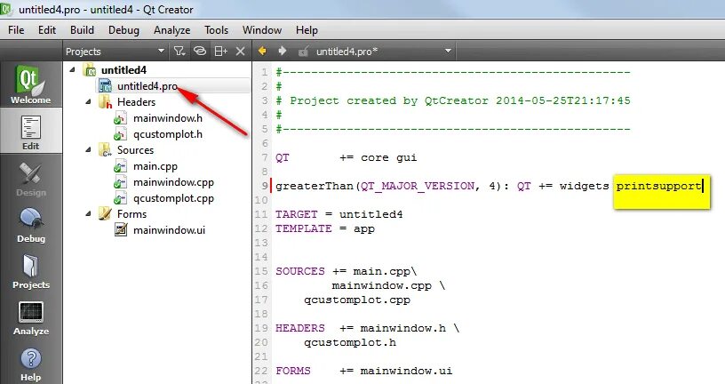Open the File menu

click(16, 30)
